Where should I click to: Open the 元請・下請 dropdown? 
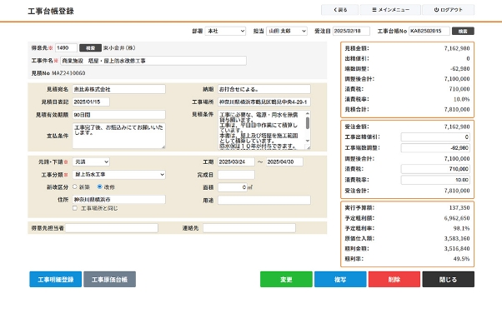click(91, 162)
